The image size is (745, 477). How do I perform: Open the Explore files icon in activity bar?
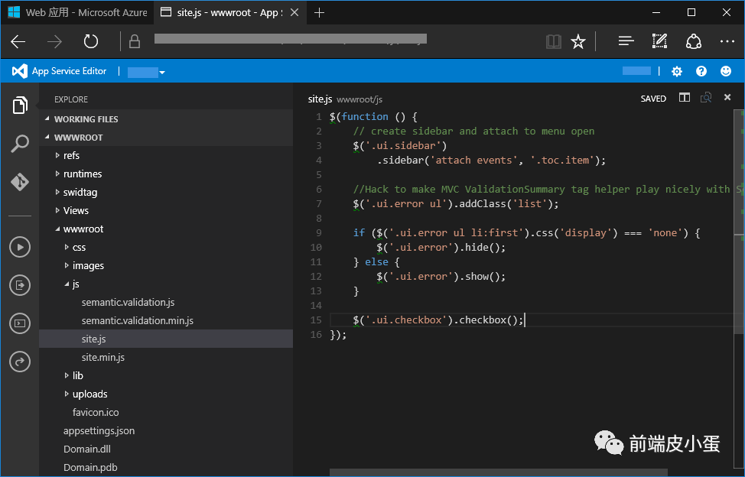click(20, 105)
